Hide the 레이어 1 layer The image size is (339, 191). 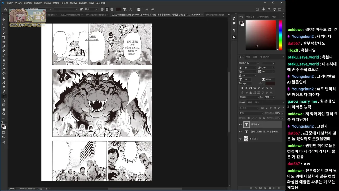(240, 139)
